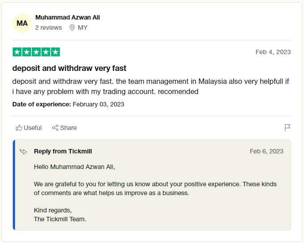The image size is (304, 243).
Task: Click the first green star
Action: (x=17, y=52)
